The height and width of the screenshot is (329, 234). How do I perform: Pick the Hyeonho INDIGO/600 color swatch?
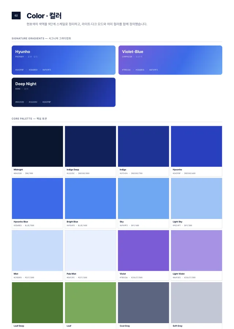click(196, 147)
